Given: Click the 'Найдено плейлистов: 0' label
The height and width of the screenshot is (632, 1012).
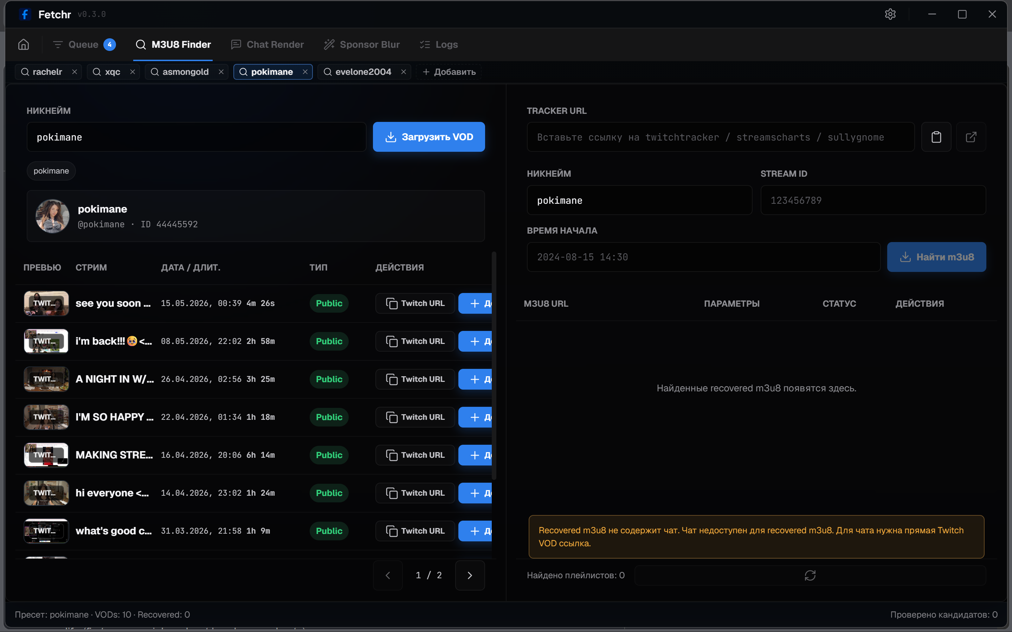Looking at the screenshot, I should tap(575, 575).
